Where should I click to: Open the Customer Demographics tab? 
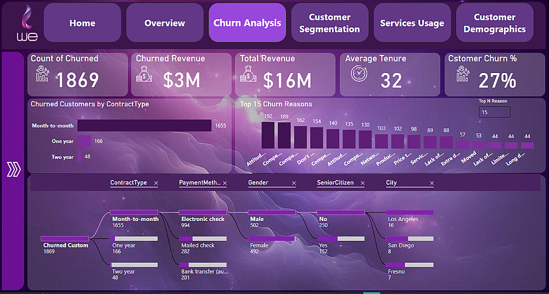pyautogui.click(x=495, y=22)
